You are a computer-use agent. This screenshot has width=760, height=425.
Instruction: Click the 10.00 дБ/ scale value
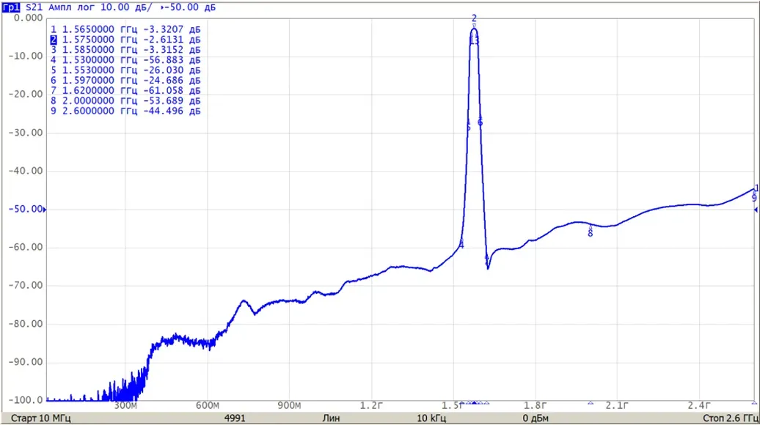tap(126, 7)
